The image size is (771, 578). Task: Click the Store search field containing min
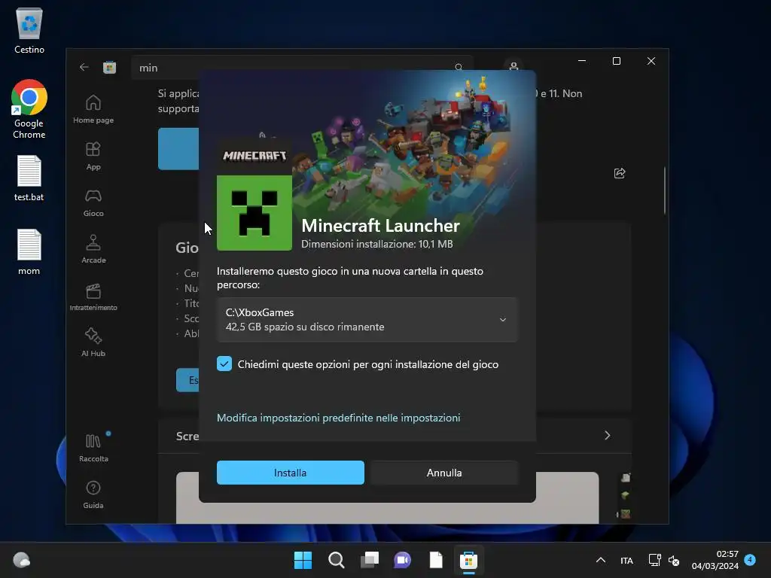pos(302,68)
